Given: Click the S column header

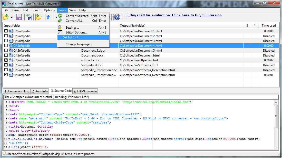Looking at the screenshot, I should pos(247,26).
